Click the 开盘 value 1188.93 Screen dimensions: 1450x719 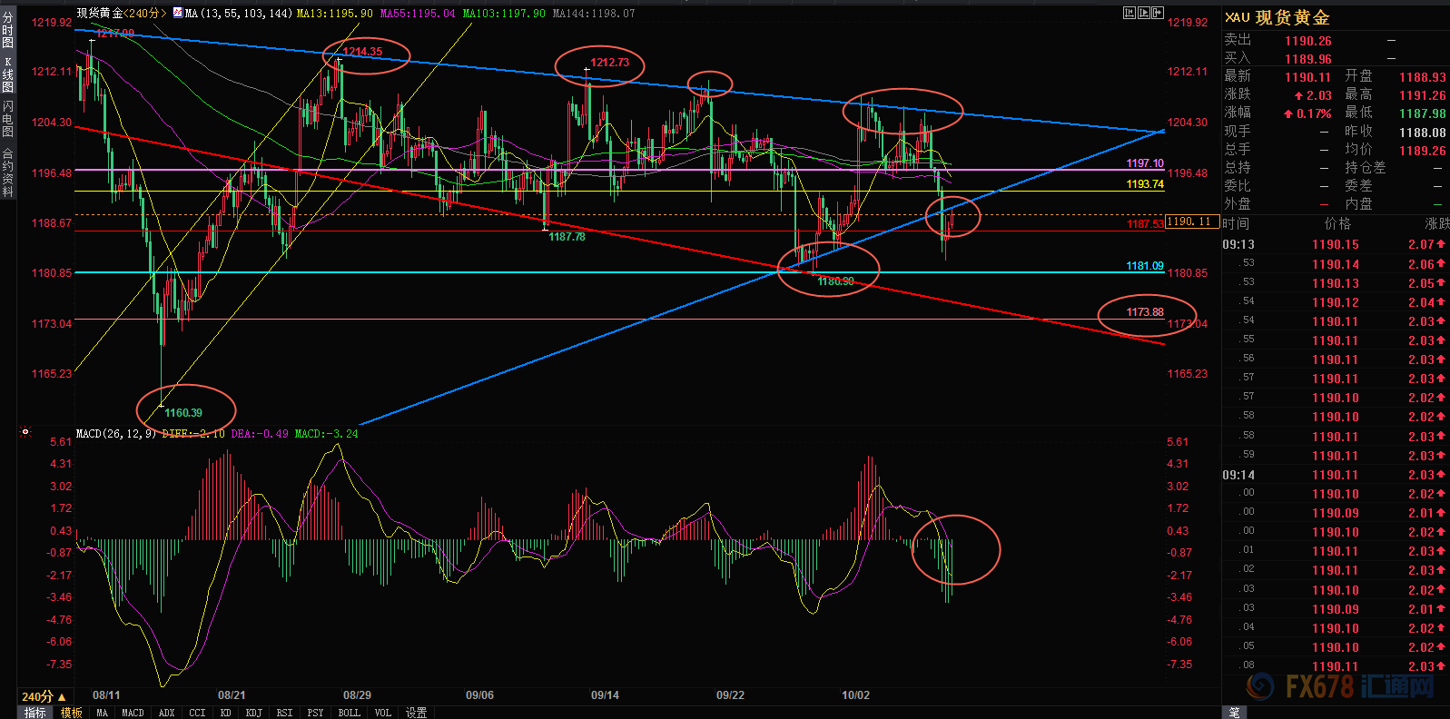tap(1423, 77)
